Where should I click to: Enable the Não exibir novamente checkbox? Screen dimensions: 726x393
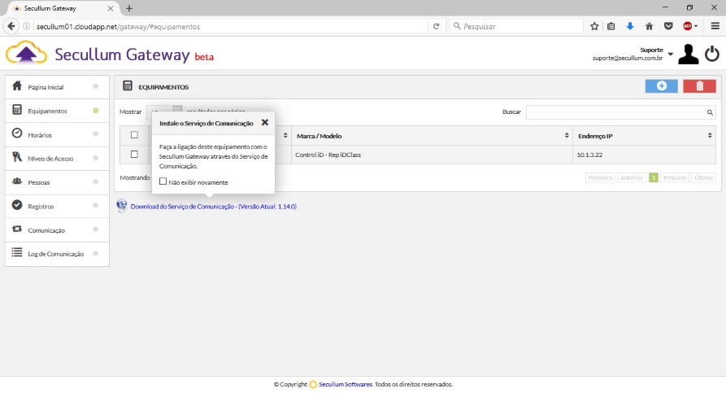pyautogui.click(x=163, y=182)
